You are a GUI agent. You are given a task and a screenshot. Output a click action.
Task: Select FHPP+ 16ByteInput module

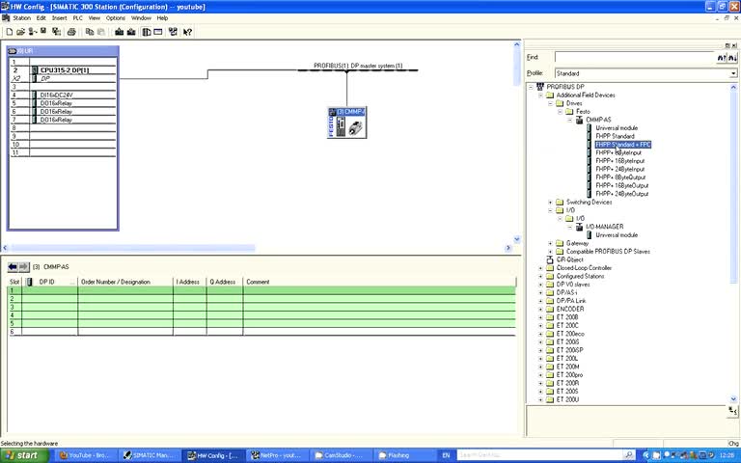pos(620,161)
